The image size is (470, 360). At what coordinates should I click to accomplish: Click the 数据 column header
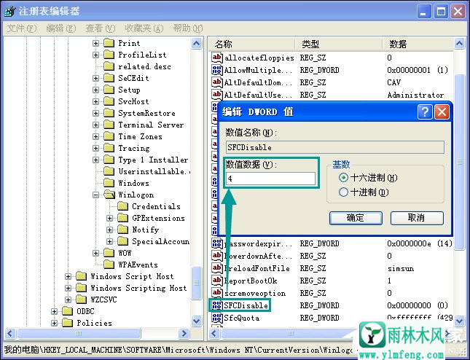(418, 44)
